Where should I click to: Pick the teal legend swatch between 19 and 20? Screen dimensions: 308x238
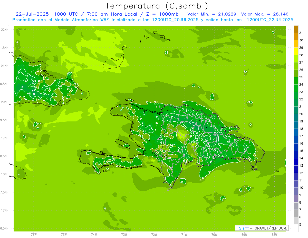coord(296,118)
